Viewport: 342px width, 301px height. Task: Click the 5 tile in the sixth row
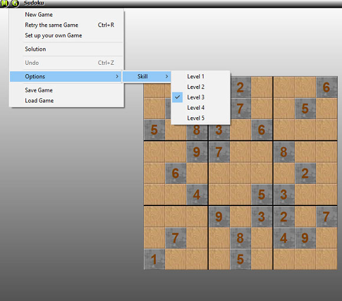(262, 194)
